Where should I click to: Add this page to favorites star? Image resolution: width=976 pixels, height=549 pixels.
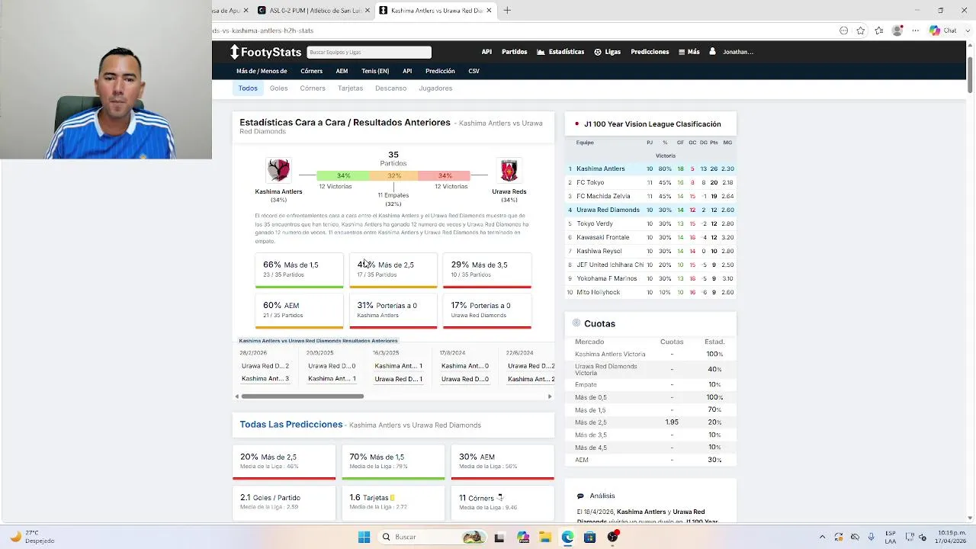pos(861,30)
